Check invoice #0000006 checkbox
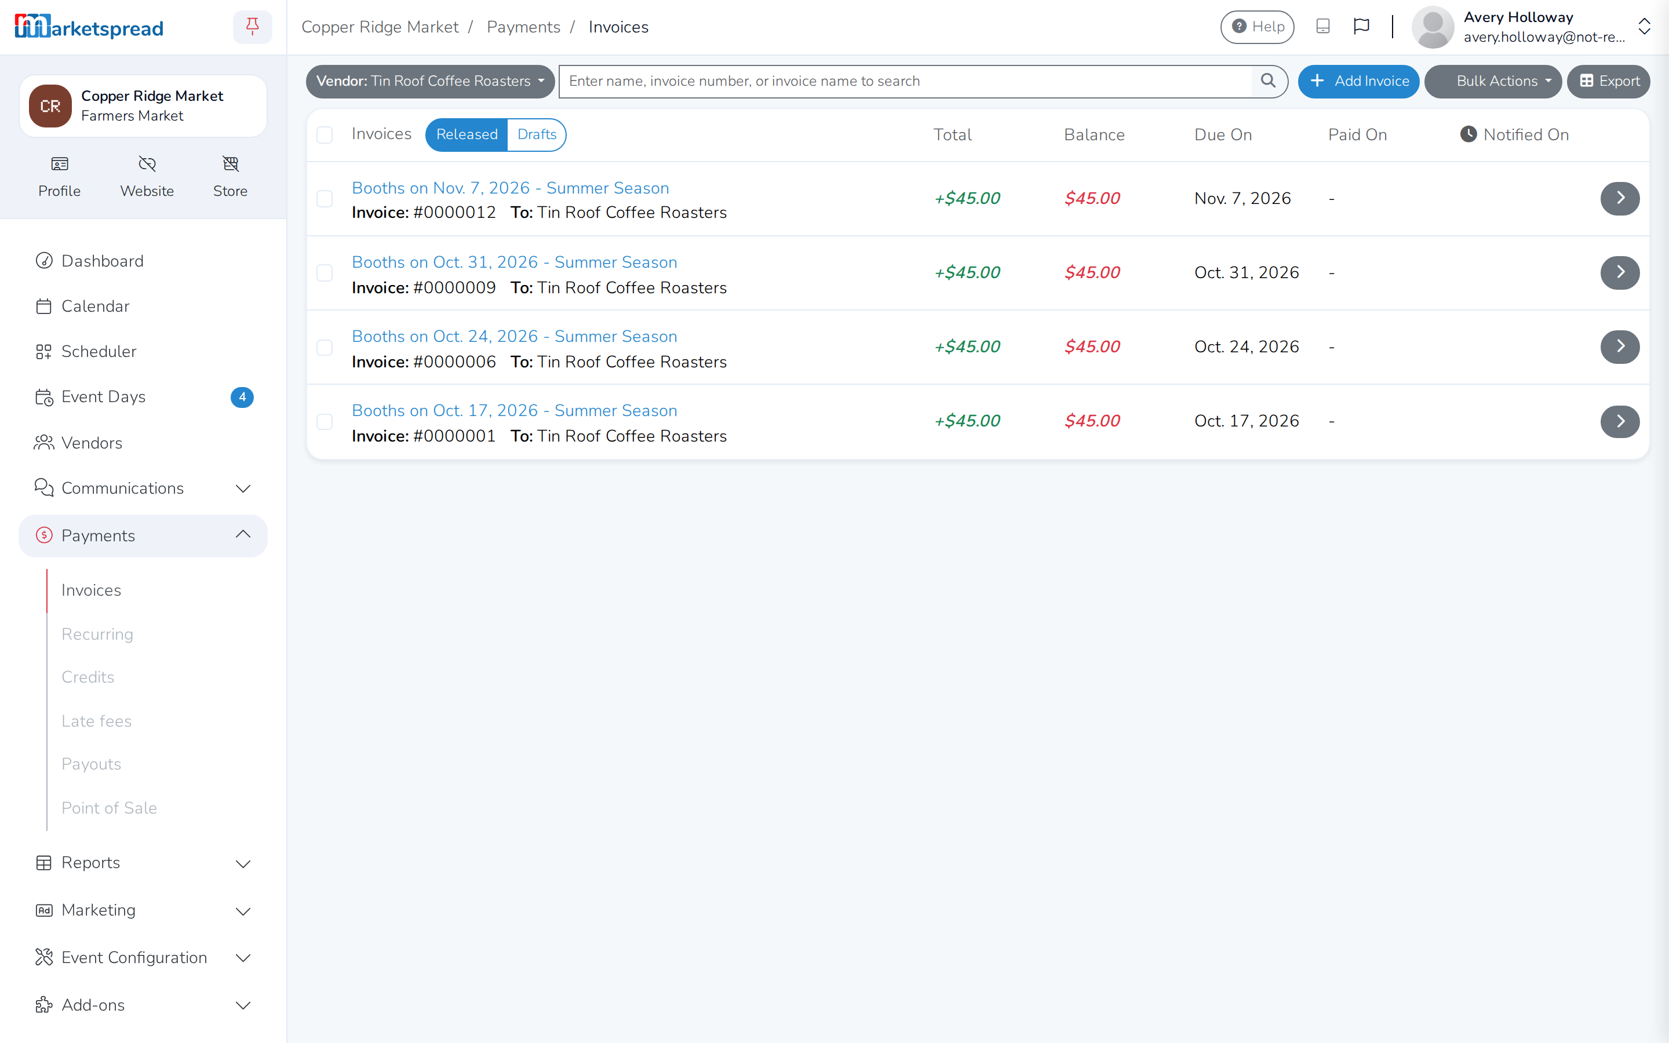 pos(325,348)
